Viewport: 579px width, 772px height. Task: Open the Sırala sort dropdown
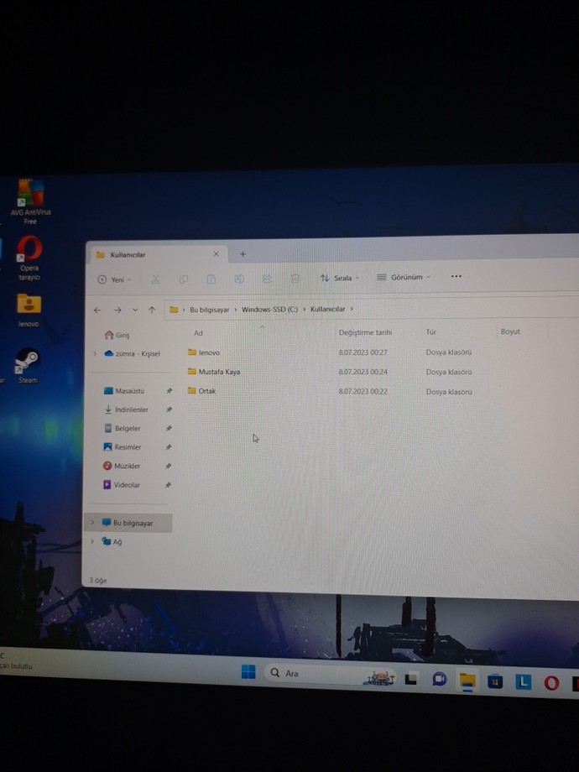click(x=340, y=279)
